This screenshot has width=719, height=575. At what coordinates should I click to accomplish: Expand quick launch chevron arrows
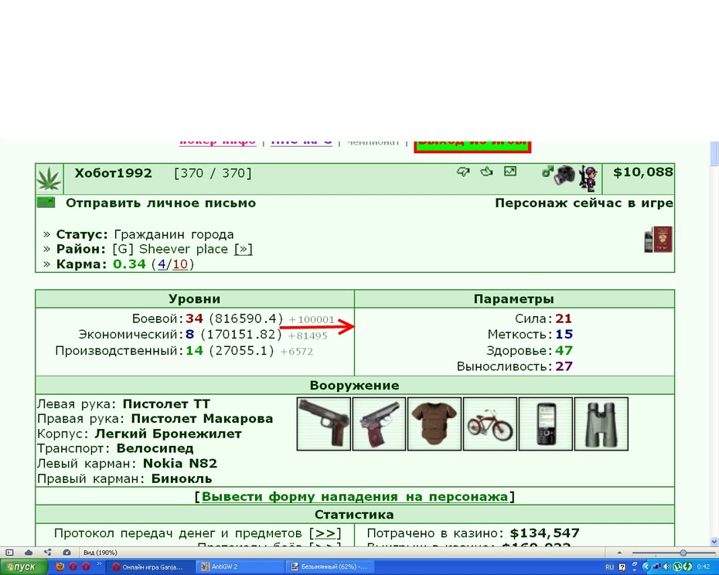click(99, 563)
